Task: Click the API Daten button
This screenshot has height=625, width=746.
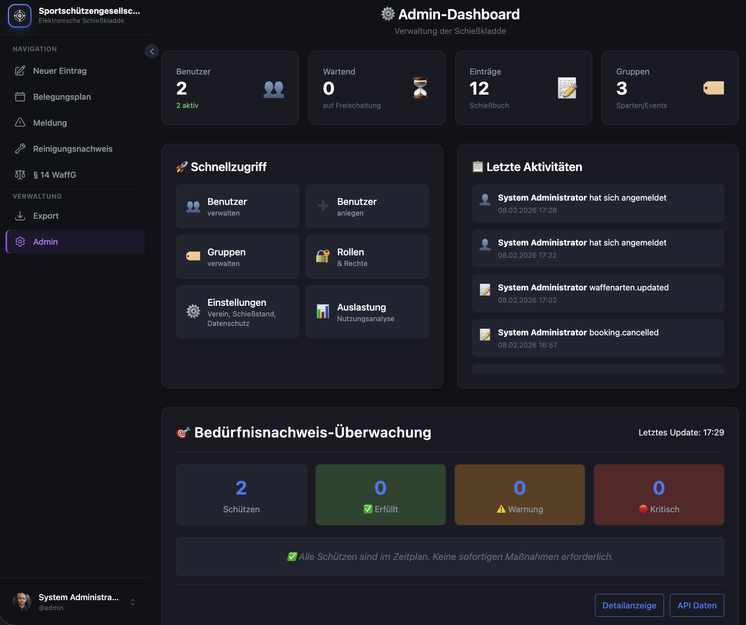Action: (x=696, y=605)
